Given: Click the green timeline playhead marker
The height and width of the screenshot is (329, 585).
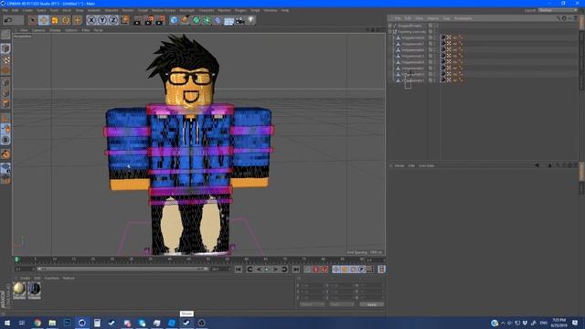Looking at the screenshot, I should pos(16,260).
